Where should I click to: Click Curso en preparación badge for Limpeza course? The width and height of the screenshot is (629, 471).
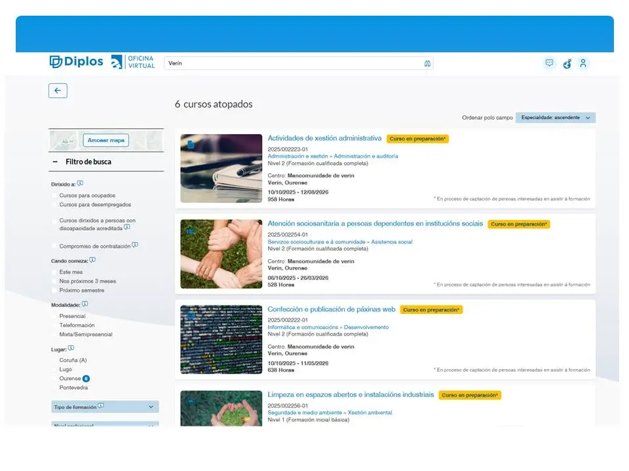point(470,395)
